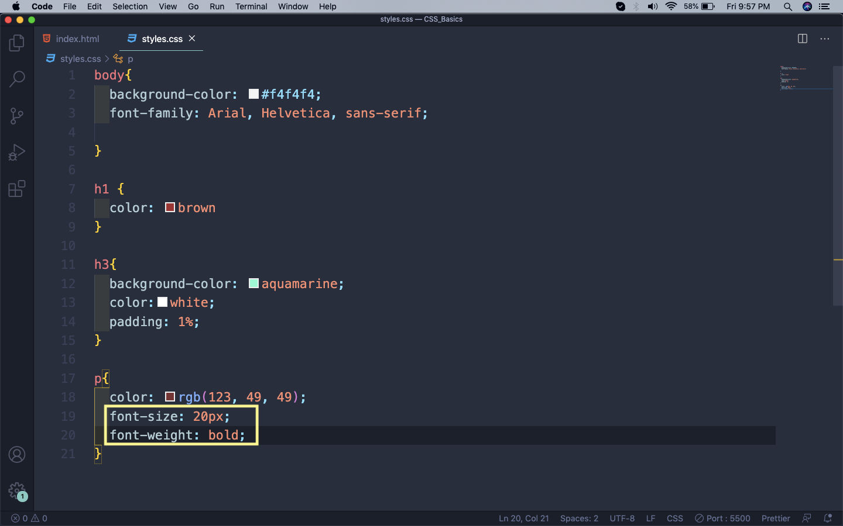The height and width of the screenshot is (526, 843).
Task: Change end of line sequence LF
Action: click(x=650, y=518)
